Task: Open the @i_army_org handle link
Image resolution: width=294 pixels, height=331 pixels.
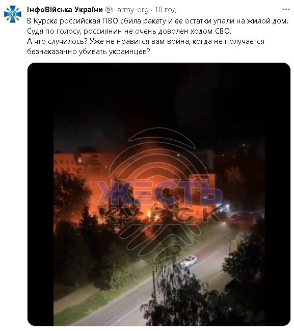Action: pos(127,10)
